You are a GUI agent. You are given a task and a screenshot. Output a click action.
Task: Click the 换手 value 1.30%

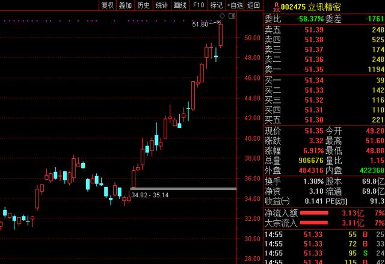313,182
